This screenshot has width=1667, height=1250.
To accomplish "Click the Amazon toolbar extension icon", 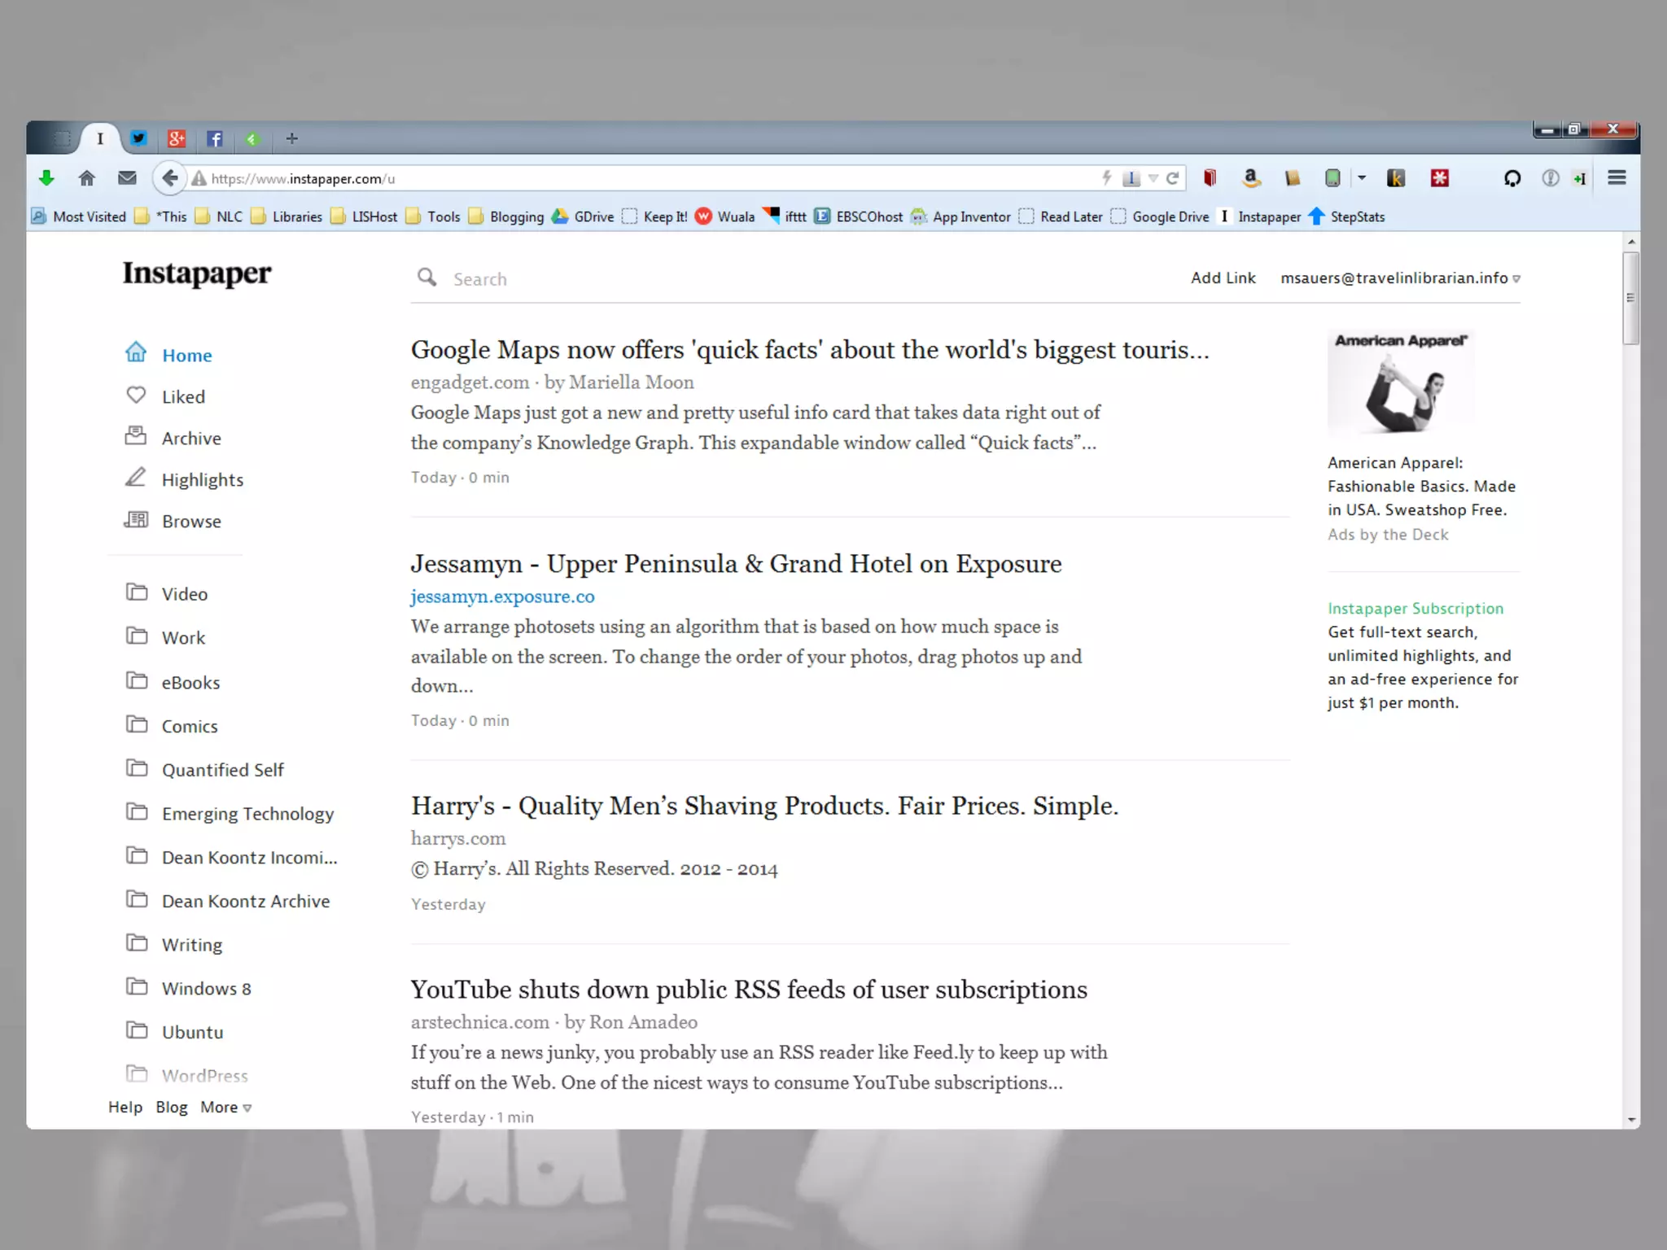I will 1251,178.
